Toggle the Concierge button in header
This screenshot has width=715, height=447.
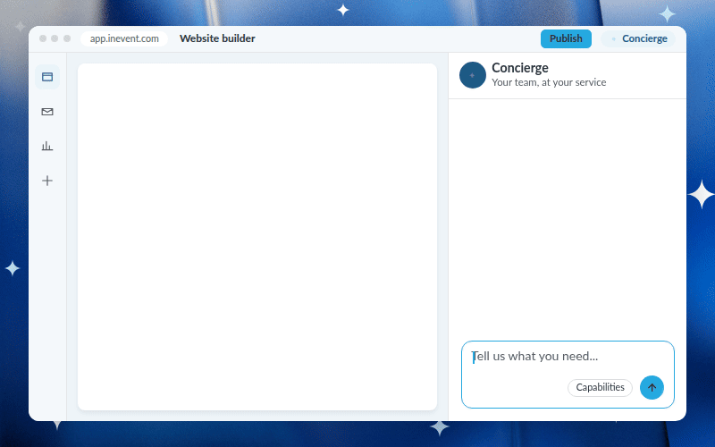coord(638,38)
